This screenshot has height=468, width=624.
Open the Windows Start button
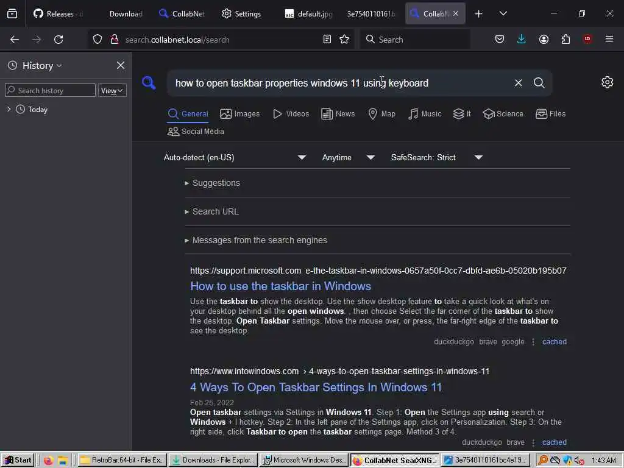(18, 460)
